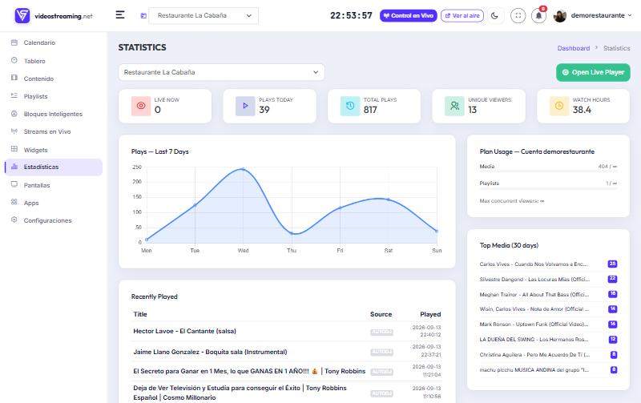Click the Watch Hours clock icon
The width and height of the screenshot is (641, 403).
tap(559, 106)
